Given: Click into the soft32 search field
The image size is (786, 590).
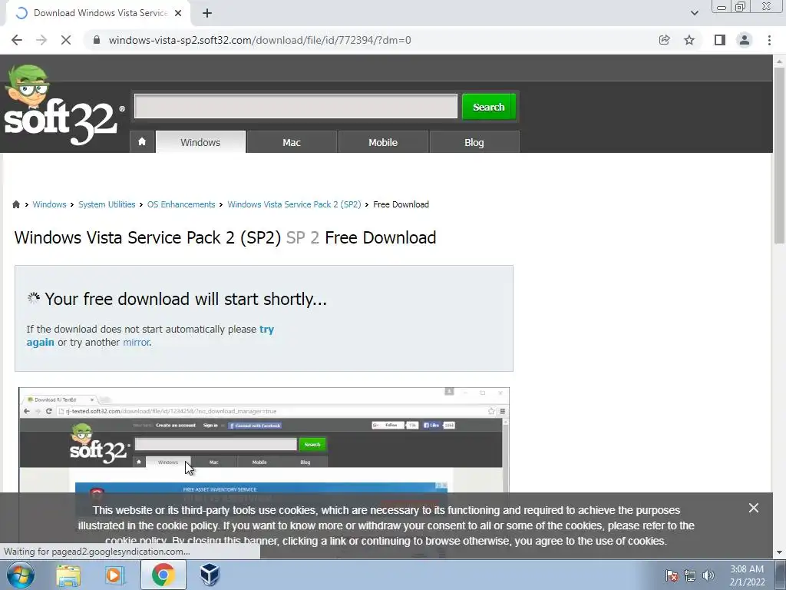Looking at the screenshot, I should point(296,106).
